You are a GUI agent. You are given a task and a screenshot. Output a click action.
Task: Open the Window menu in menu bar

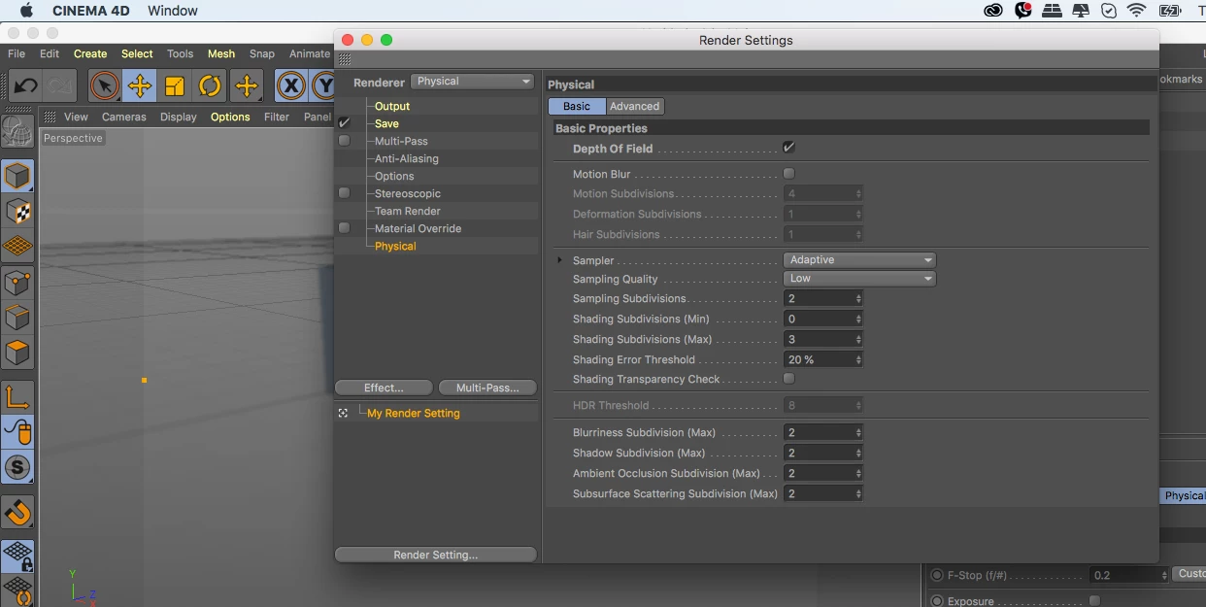[x=173, y=11]
